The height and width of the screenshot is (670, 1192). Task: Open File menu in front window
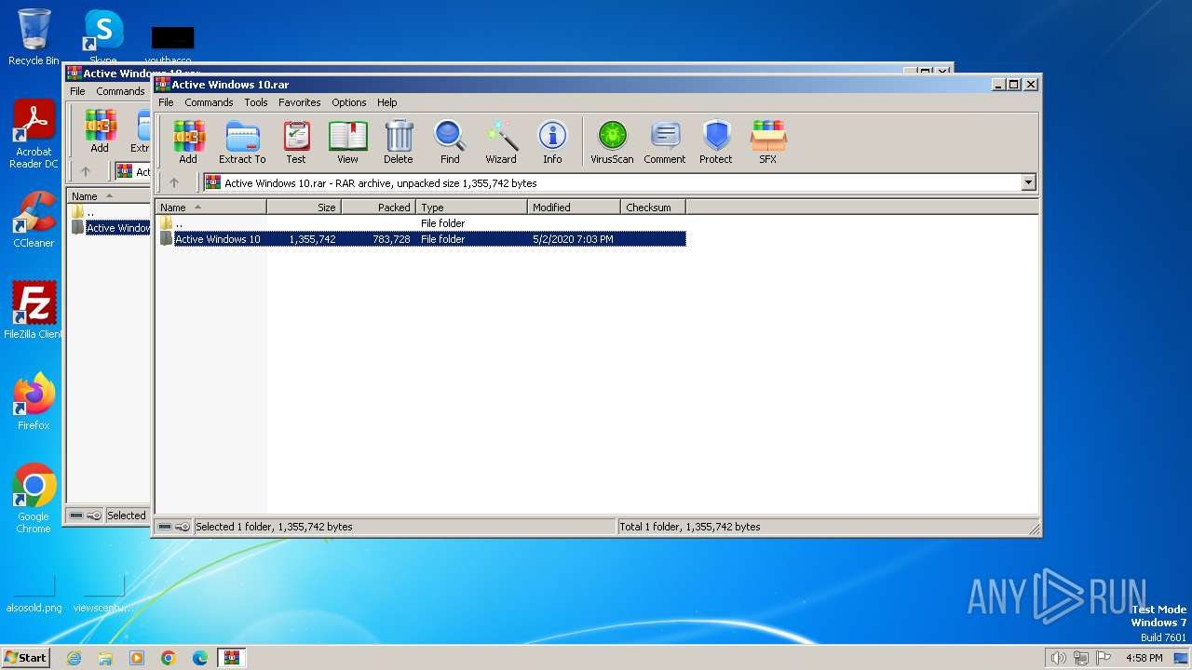click(x=166, y=102)
